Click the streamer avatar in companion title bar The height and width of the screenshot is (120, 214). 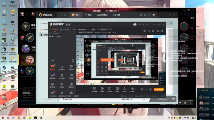pyautogui.click(x=135, y=24)
